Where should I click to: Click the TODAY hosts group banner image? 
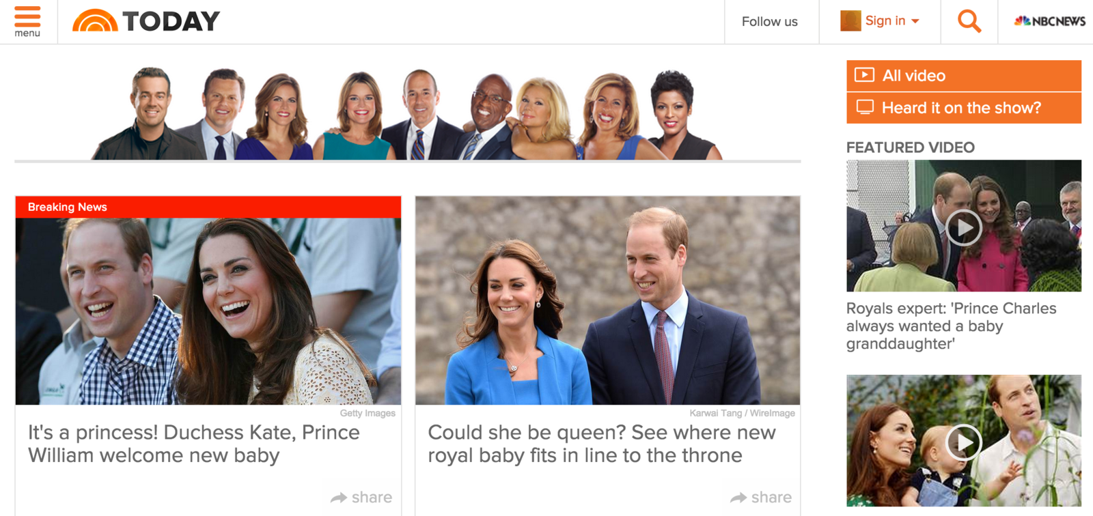point(407,113)
